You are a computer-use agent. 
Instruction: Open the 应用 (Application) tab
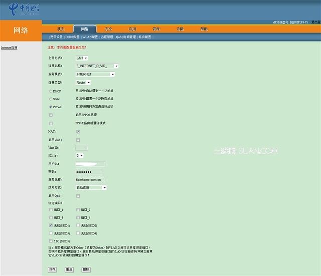pyautogui.click(x=132, y=29)
